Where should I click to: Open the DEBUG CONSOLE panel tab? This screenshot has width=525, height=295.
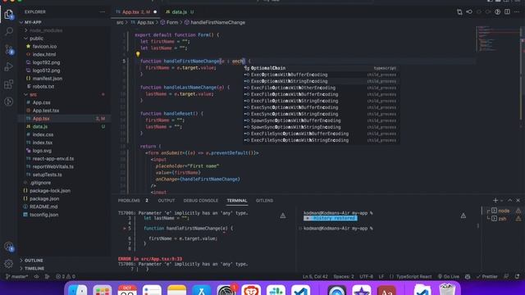pos(200,200)
